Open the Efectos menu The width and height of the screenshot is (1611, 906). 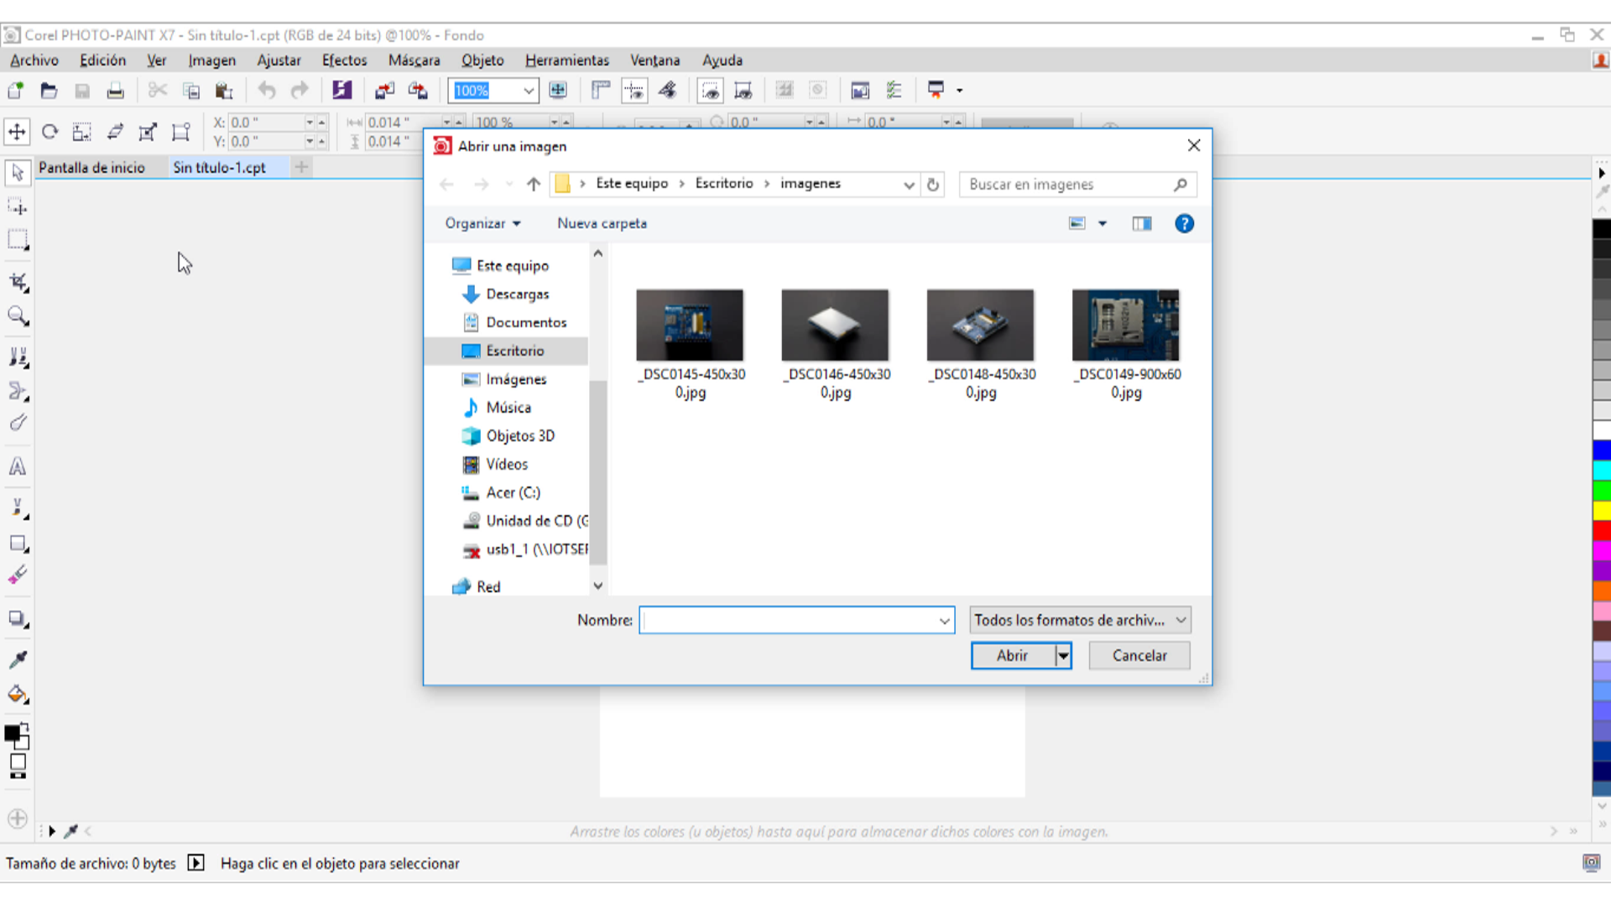(x=344, y=60)
